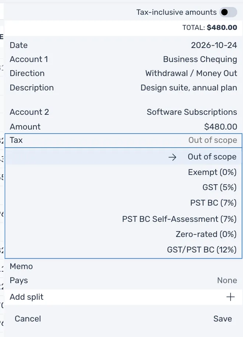Screen dimensions: 243x337
Task: Click the Amount label
Action: [x=25, y=127]
